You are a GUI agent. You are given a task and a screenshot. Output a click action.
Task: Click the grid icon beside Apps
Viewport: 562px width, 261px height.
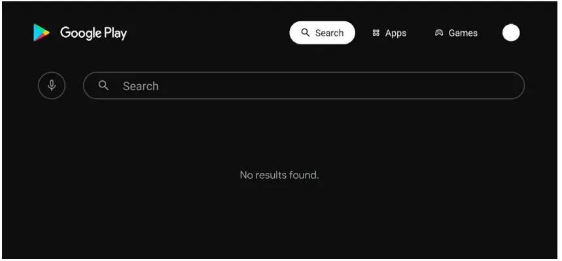pos(376,33)
